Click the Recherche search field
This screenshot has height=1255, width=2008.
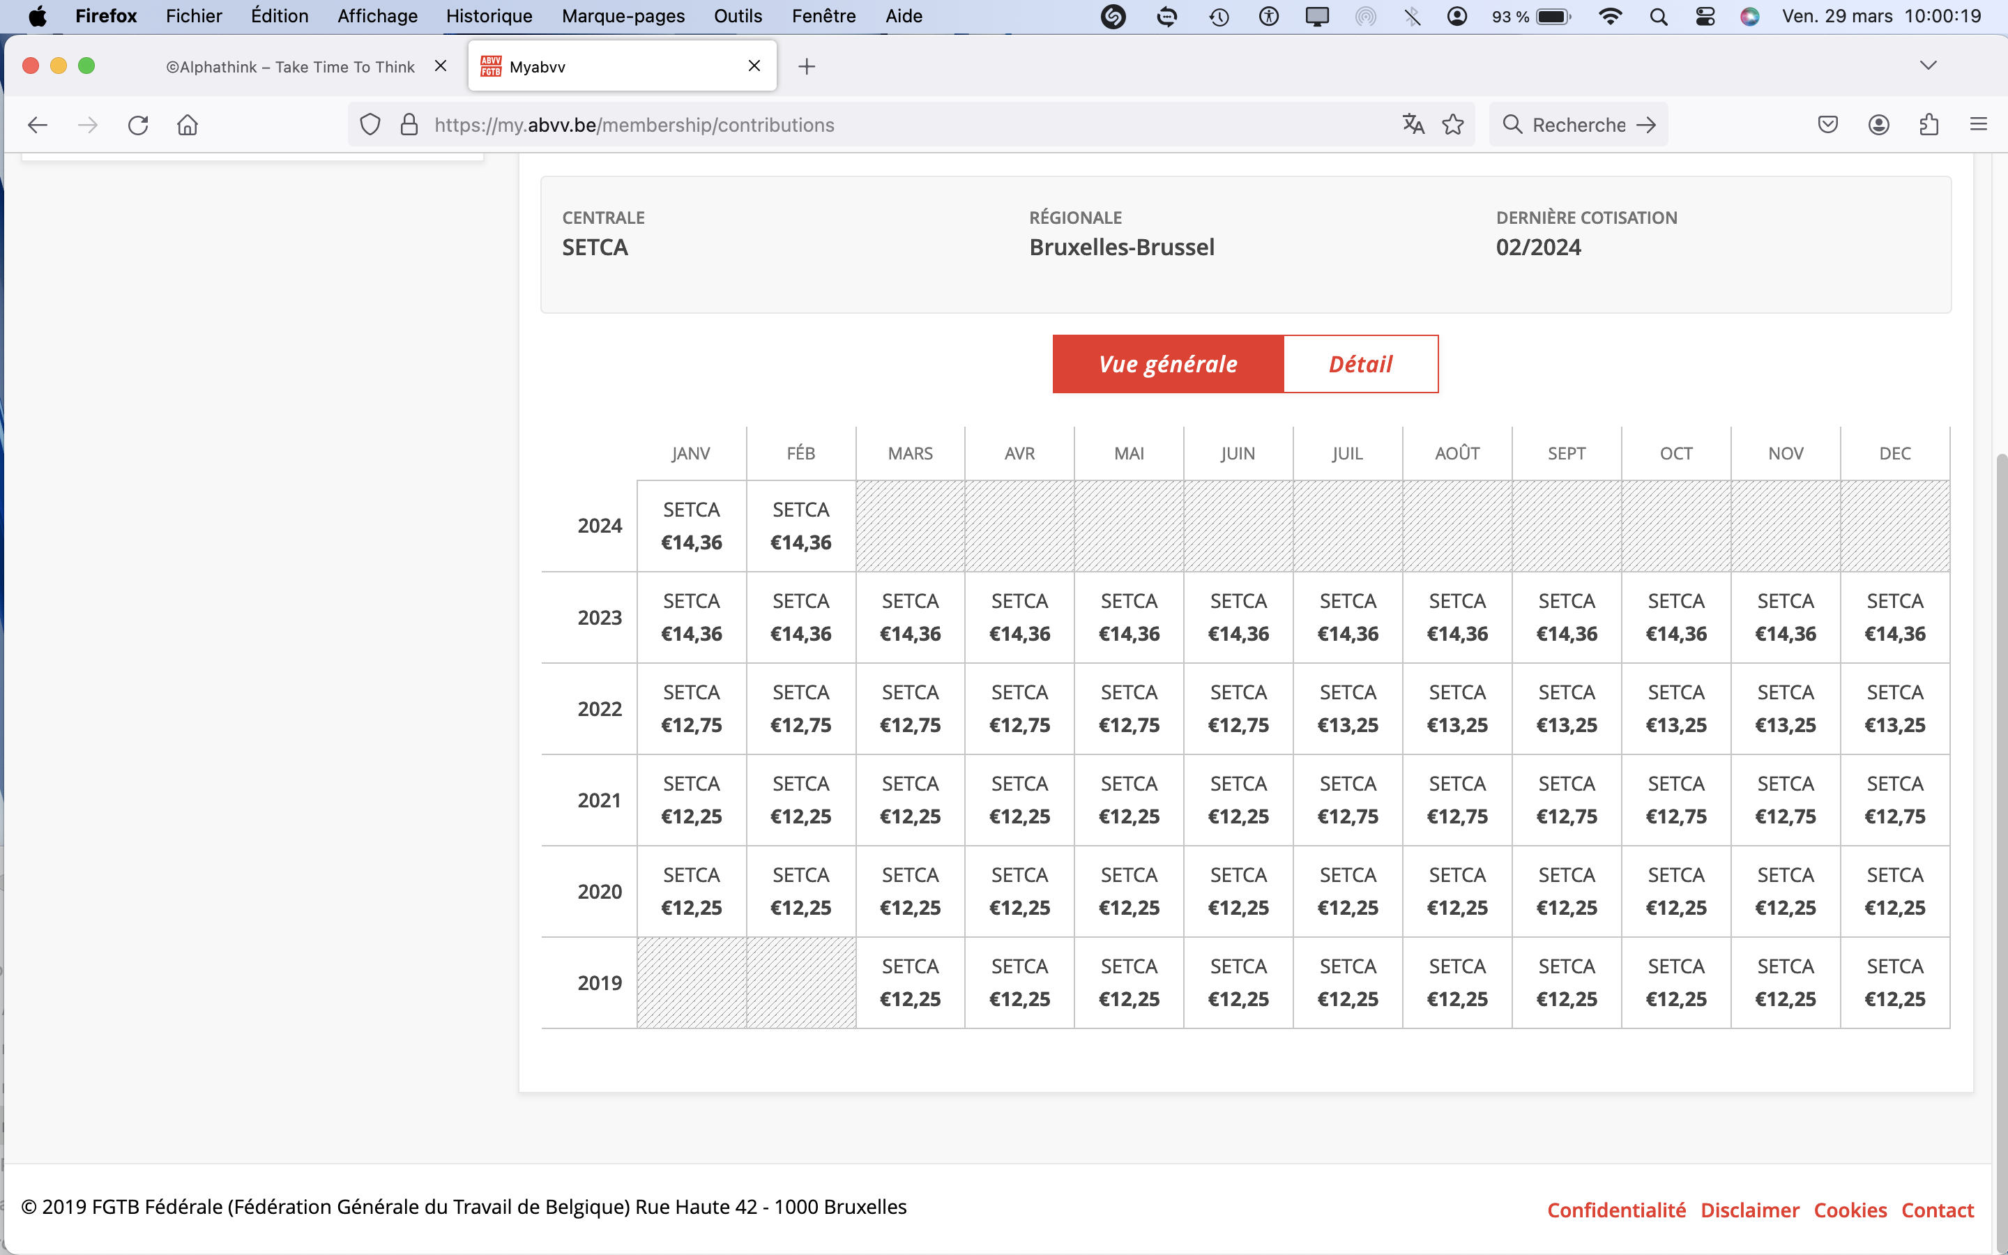[x=1579, y=125]
